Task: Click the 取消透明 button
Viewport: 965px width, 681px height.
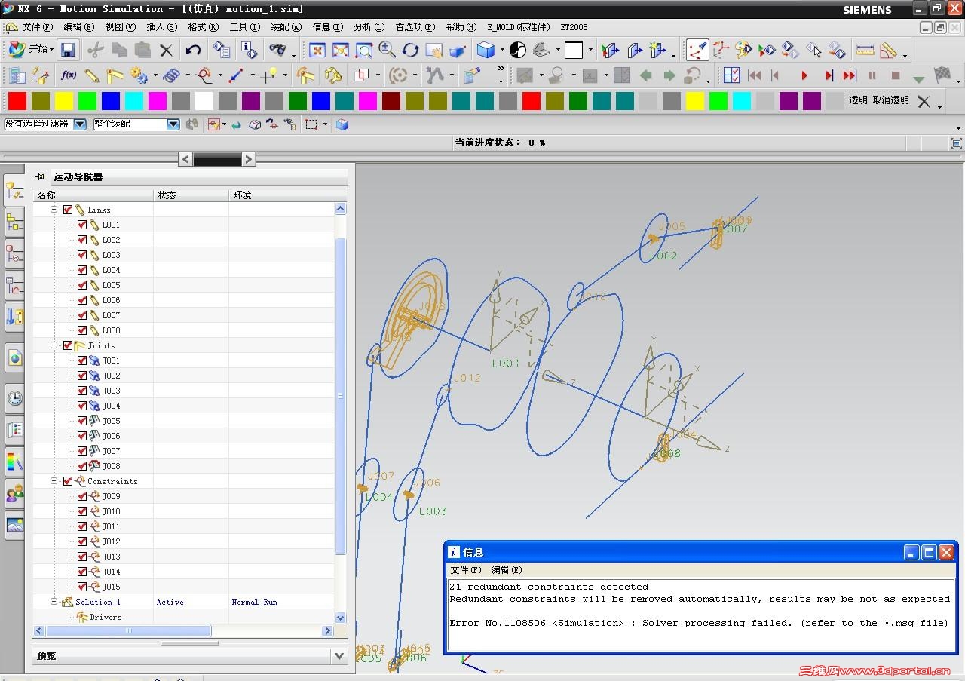Action: click(890, 100)
